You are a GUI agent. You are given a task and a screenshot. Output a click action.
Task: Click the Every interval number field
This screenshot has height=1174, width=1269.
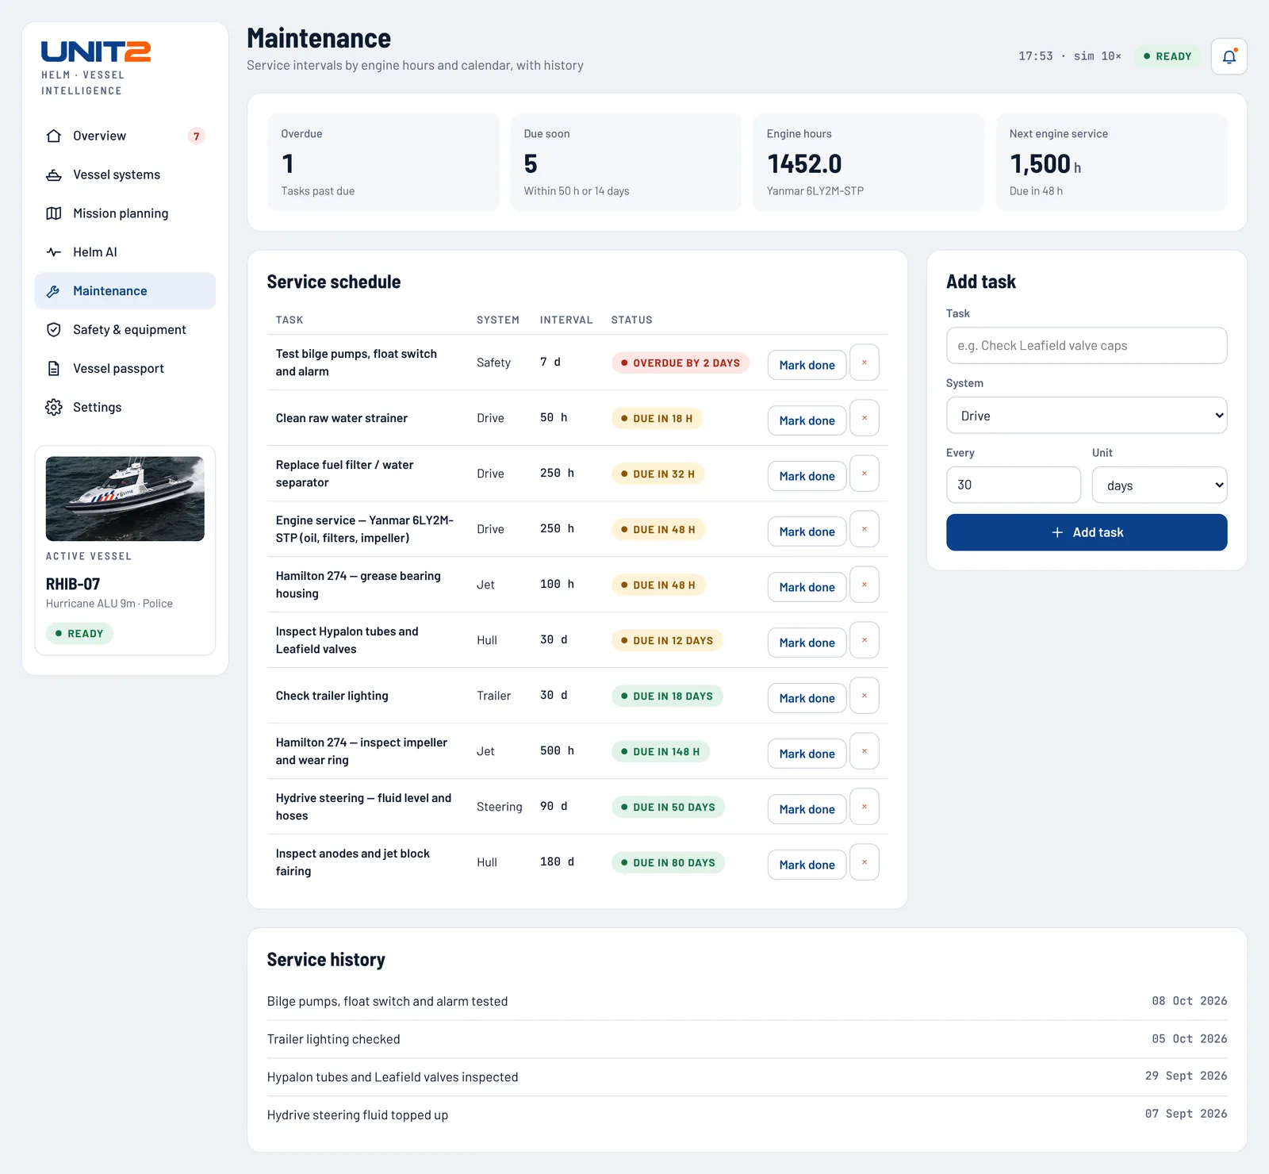[1013, 485]
